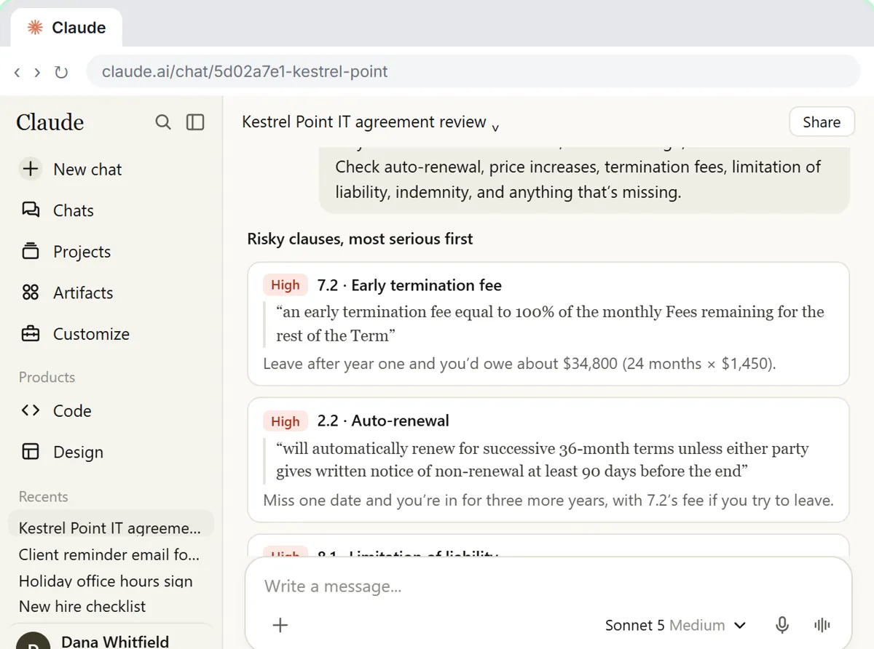The width and height of the screenshot is (874, 649).
Task: Collapse the sidebar with the panel icon
Action: tap(195, 122)
